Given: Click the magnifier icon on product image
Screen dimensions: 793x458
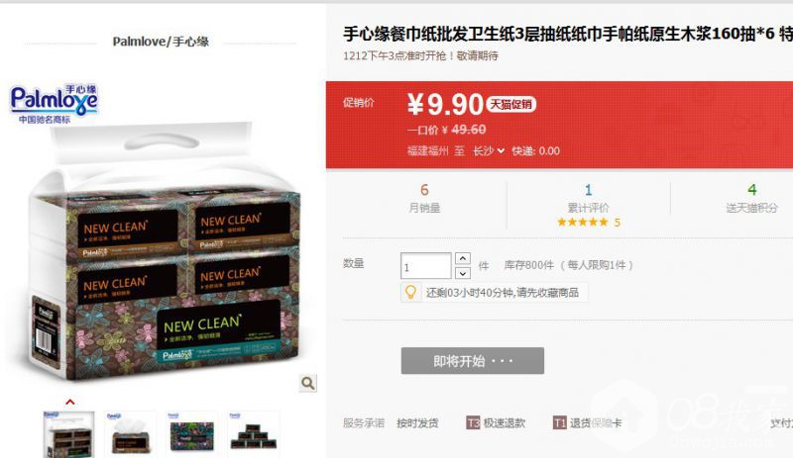Looking at the screenshot, I should click(307, 383).
